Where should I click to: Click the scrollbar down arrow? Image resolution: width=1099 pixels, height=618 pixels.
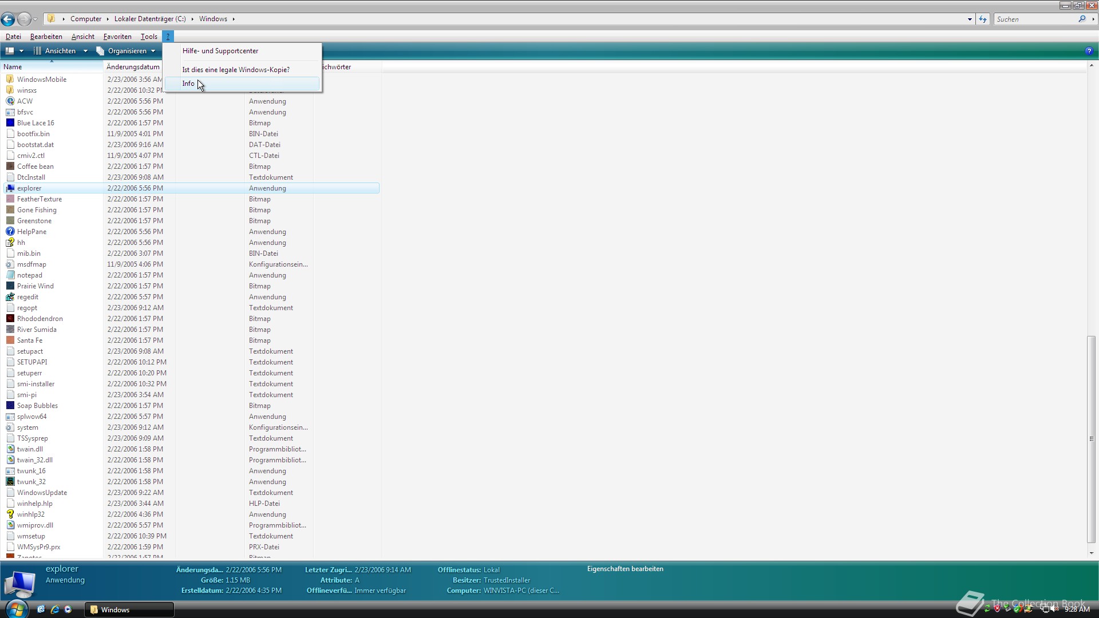pyautogui.click(x=1091, y=553)
